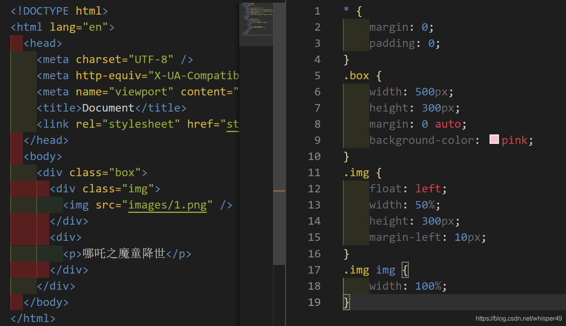Image resolution: width=566 pixels, height=326 pixels.
Task: Click the div class="img" line
Action: pos(105,189)
